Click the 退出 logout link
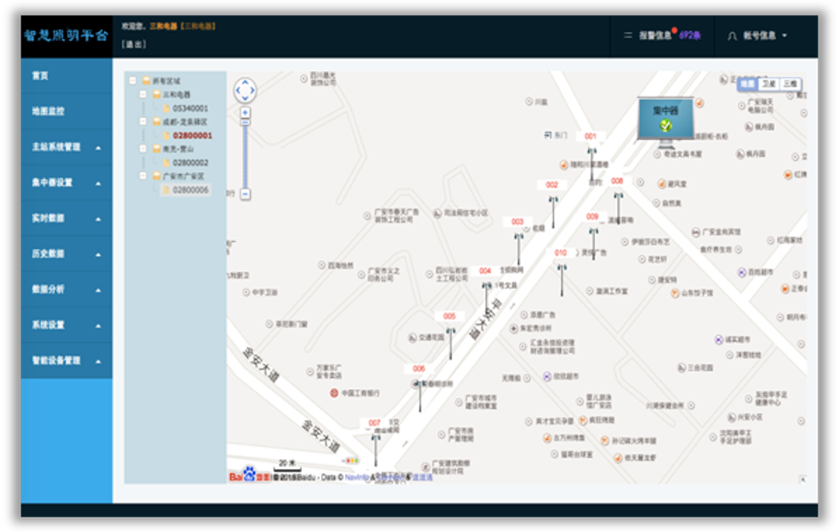 pyautogui.click(x=134, y=44)
